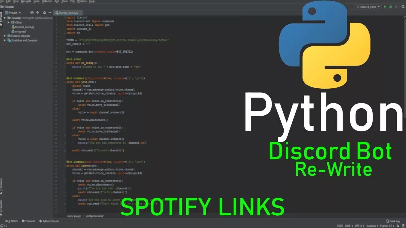Toggle the 1: Project side tool tab

[1, 19]
